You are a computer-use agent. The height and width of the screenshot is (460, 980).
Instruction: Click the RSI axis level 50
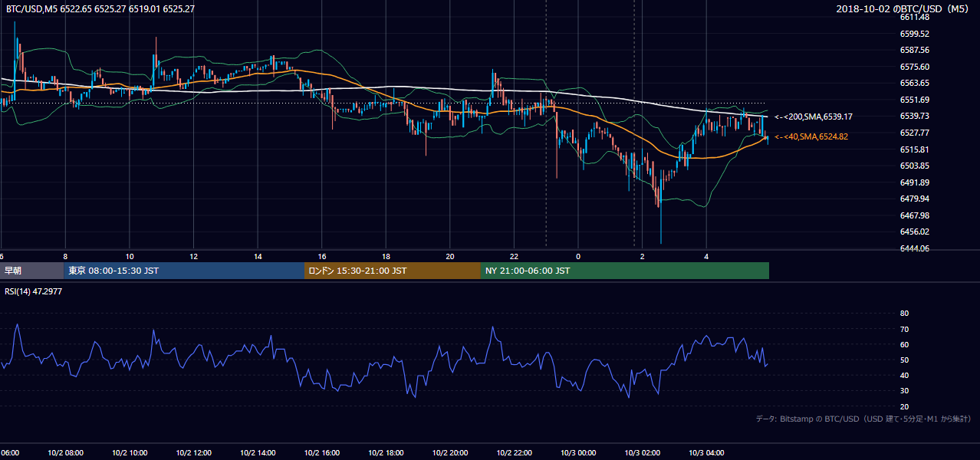(904, 360)
